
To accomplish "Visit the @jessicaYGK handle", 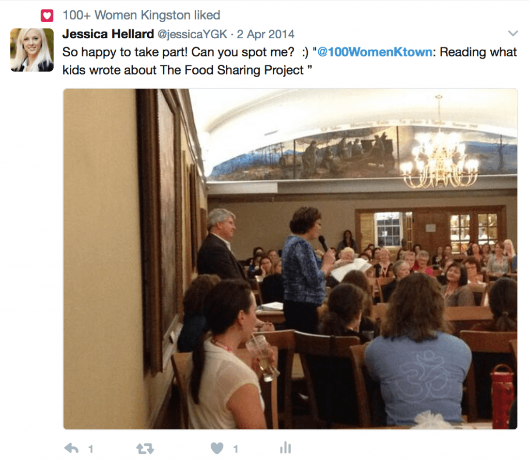I will pos(192,35).
